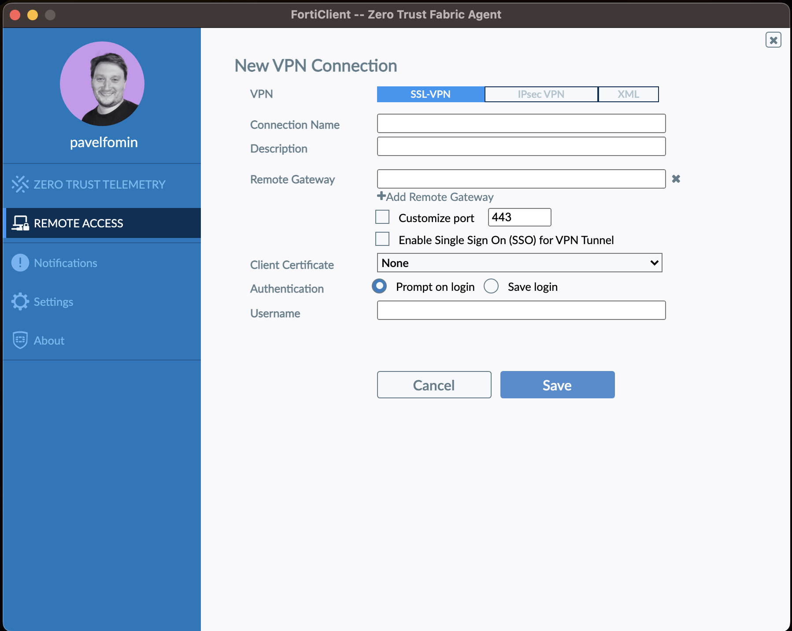
Task: Enable the Customize port checkbox
Action: [x=382, y=217]
